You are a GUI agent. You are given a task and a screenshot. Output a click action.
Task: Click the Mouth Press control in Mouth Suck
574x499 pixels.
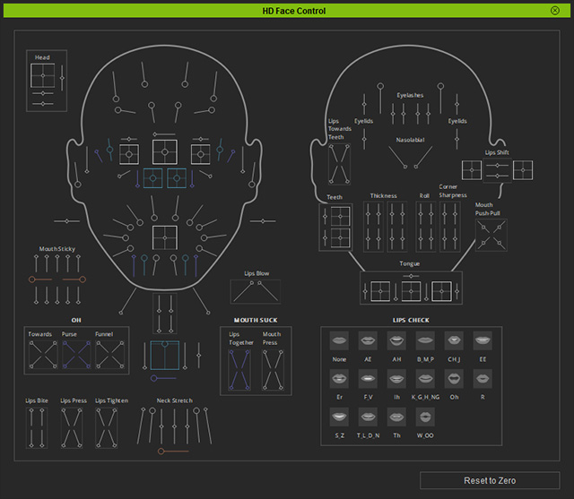273,370
